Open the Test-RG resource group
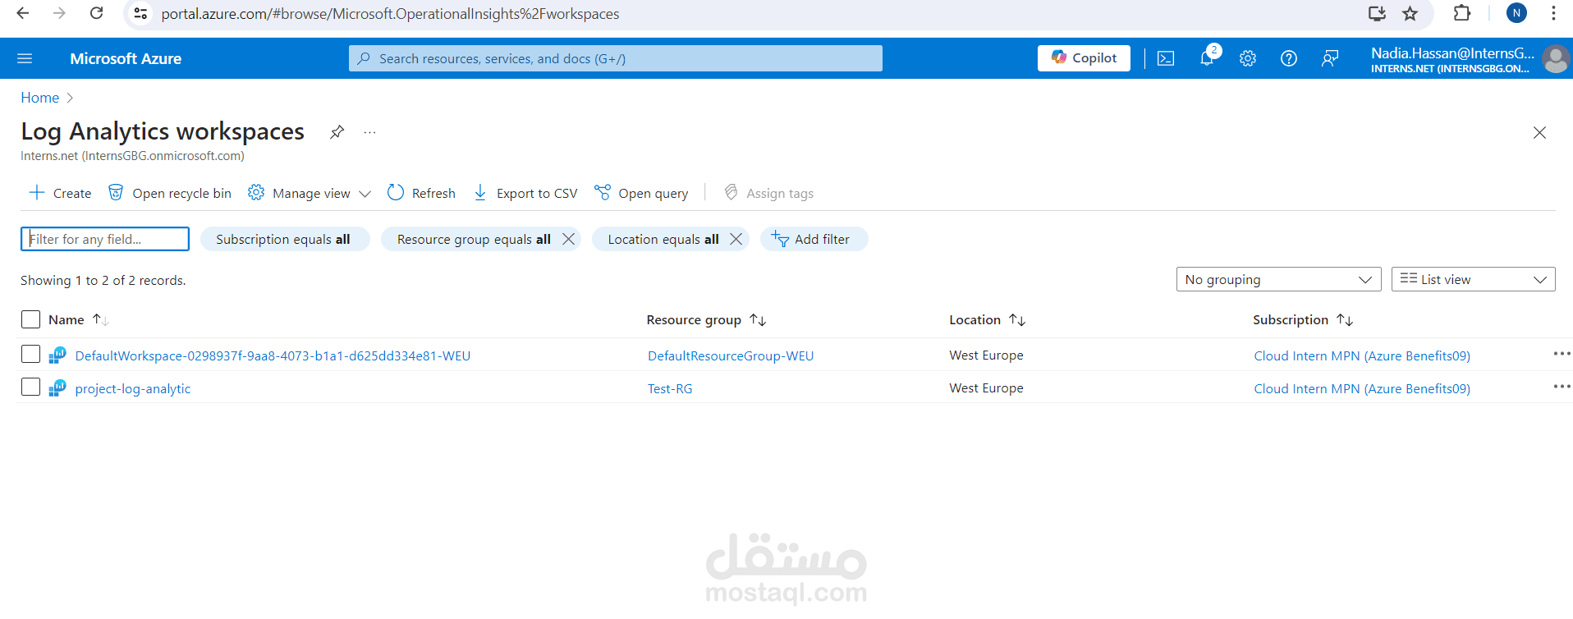Image resolution: width=1573 pixels, height=619 pixels. (x=670, y=388)
